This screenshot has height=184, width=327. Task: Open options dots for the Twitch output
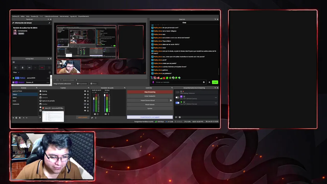click(216, 97)
